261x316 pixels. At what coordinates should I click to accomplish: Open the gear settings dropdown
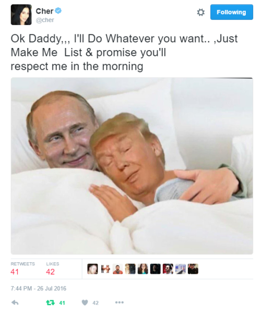pyautogui.click(x=200, y=13)
